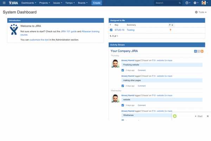The height and width of the screenshot is (141, 211).
Task: Sort issues by Summary column
Action: pyautogui.click(x=131, y=25)
